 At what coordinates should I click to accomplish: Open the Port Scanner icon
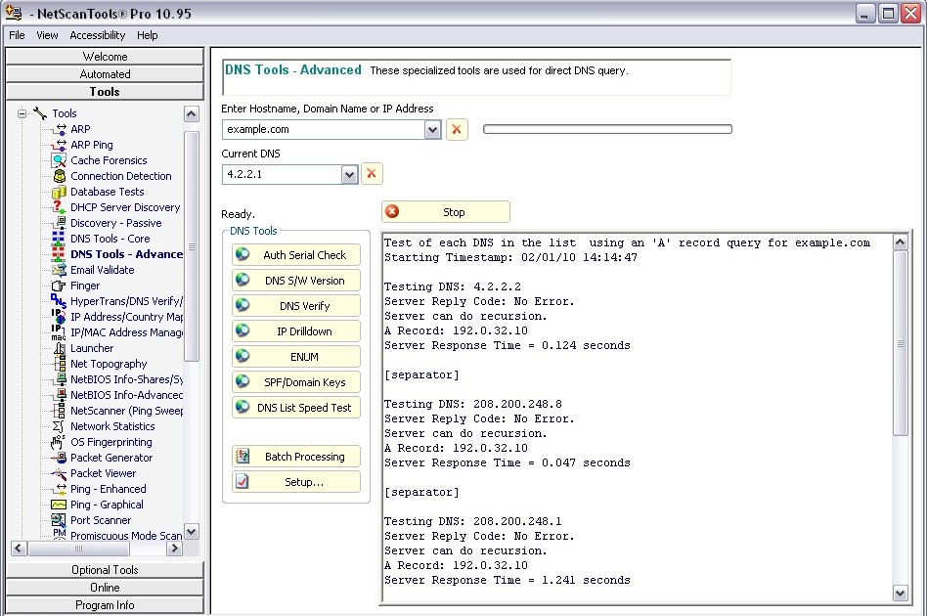coord(59,520)
